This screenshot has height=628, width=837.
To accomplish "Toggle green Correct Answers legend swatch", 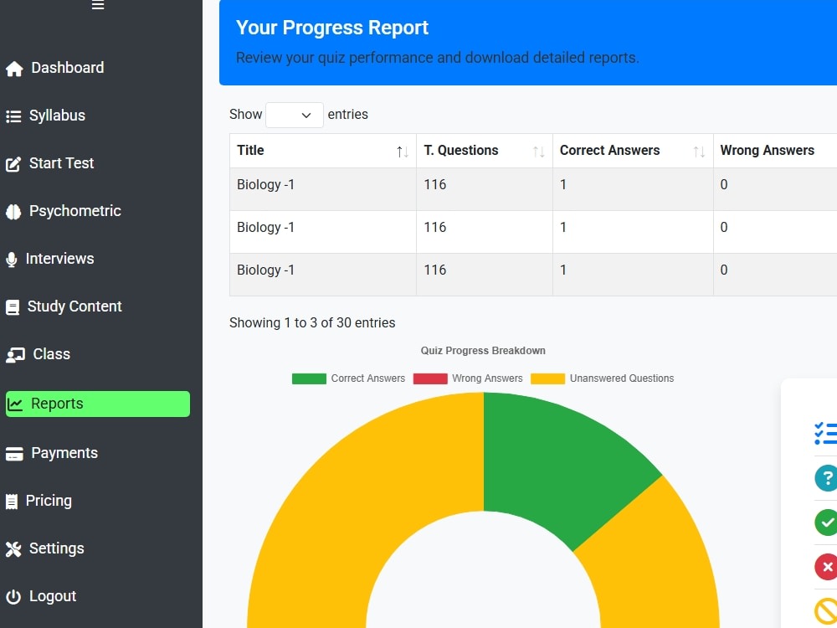I will [309, 378].
